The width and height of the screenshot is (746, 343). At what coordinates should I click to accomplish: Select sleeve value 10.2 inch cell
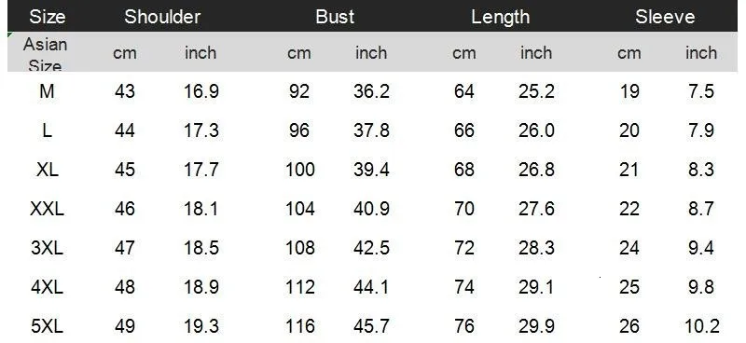[701, 326]
